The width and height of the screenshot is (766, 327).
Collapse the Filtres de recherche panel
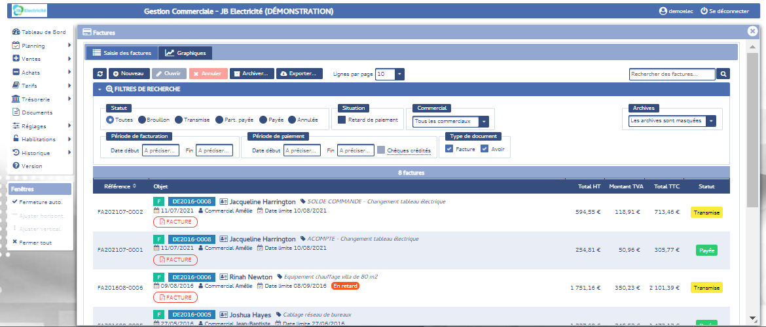(99, 90)
